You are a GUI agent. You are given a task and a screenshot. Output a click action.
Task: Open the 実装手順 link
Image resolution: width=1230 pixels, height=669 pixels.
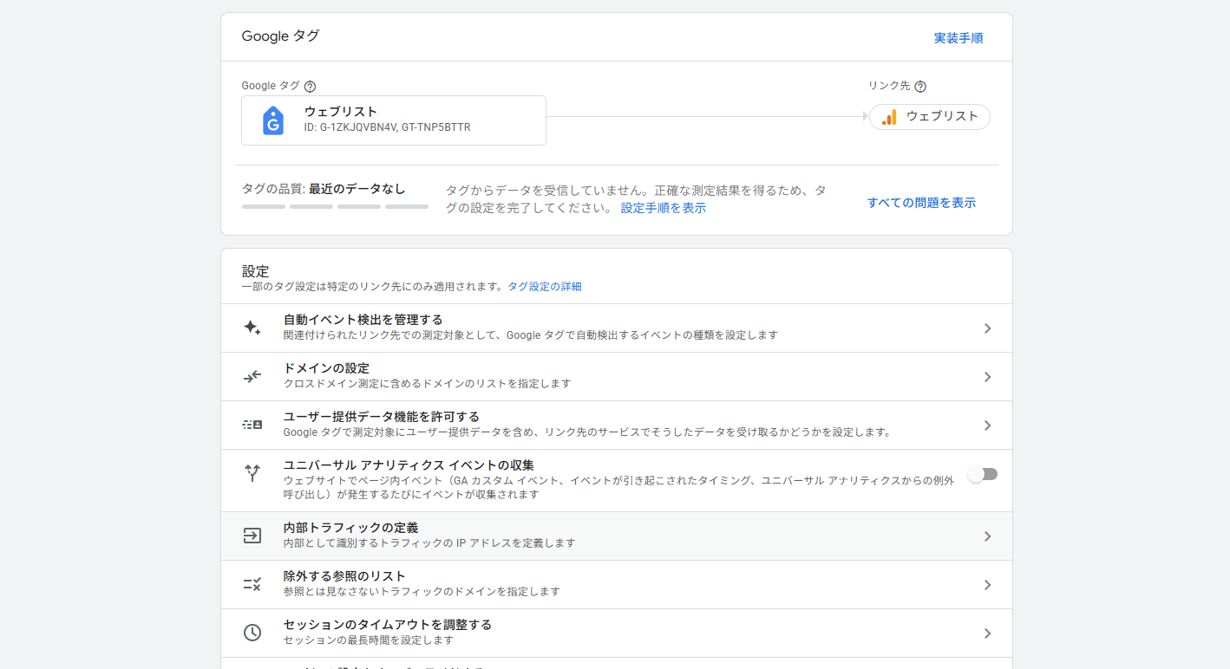tap(958, 38)
